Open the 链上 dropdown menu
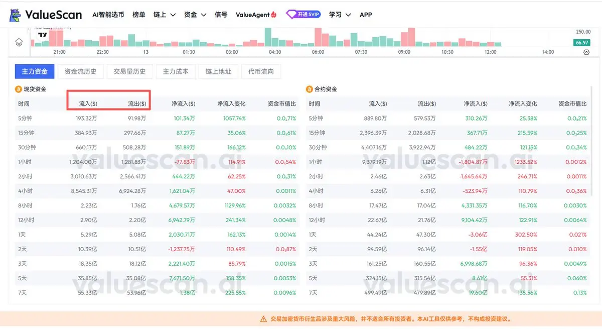This screenshot has width=602, height=329. tap(165, 15)
